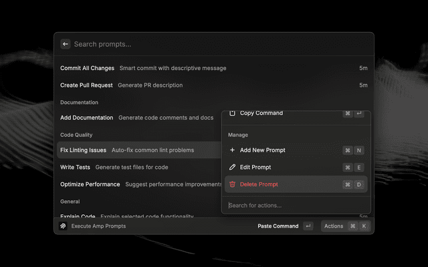Click the plus icon for Add New Prompt
Screen dimensions: 428x267
(x=232, y=150)
